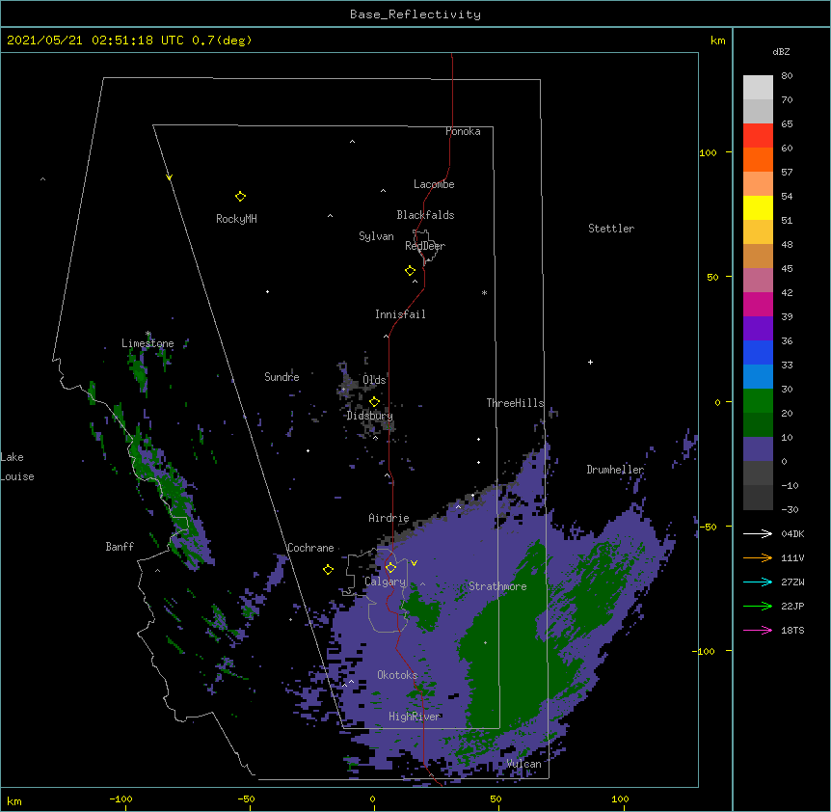The image size is (831, 812).
Task: Click the Innisfail city label
Action: tap(400, 314)
